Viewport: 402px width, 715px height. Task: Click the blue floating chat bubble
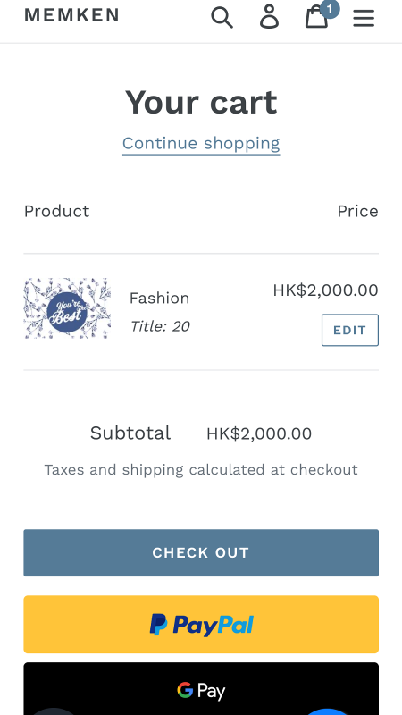coord(326,711)
